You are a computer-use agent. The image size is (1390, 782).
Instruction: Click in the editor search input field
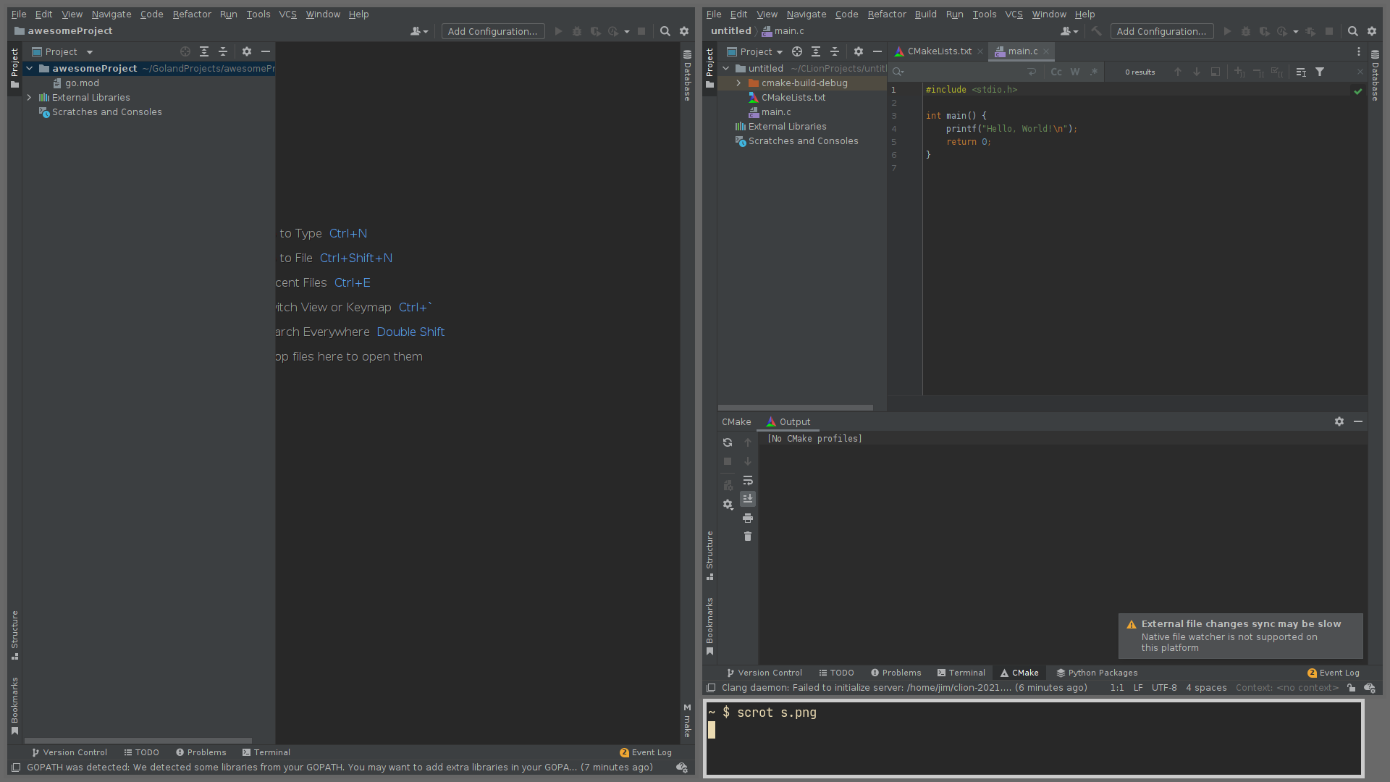coord(963,72)
